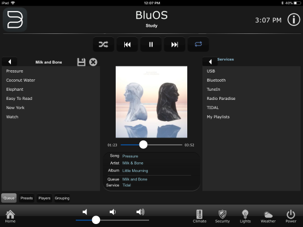
Task: Play New York from the queue
Action: click(x=51, y=108)
